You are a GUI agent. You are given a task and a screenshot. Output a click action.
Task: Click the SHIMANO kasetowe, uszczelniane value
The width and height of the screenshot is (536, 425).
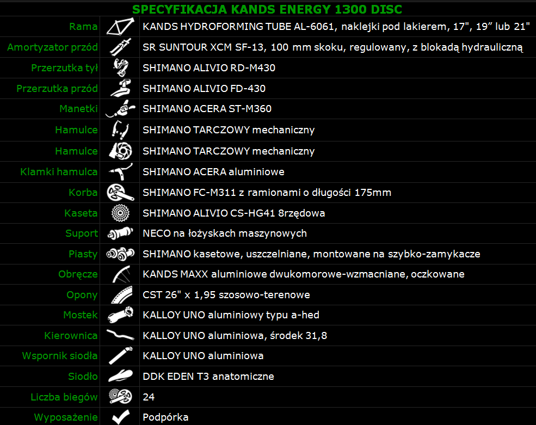[x=311, y=254]
